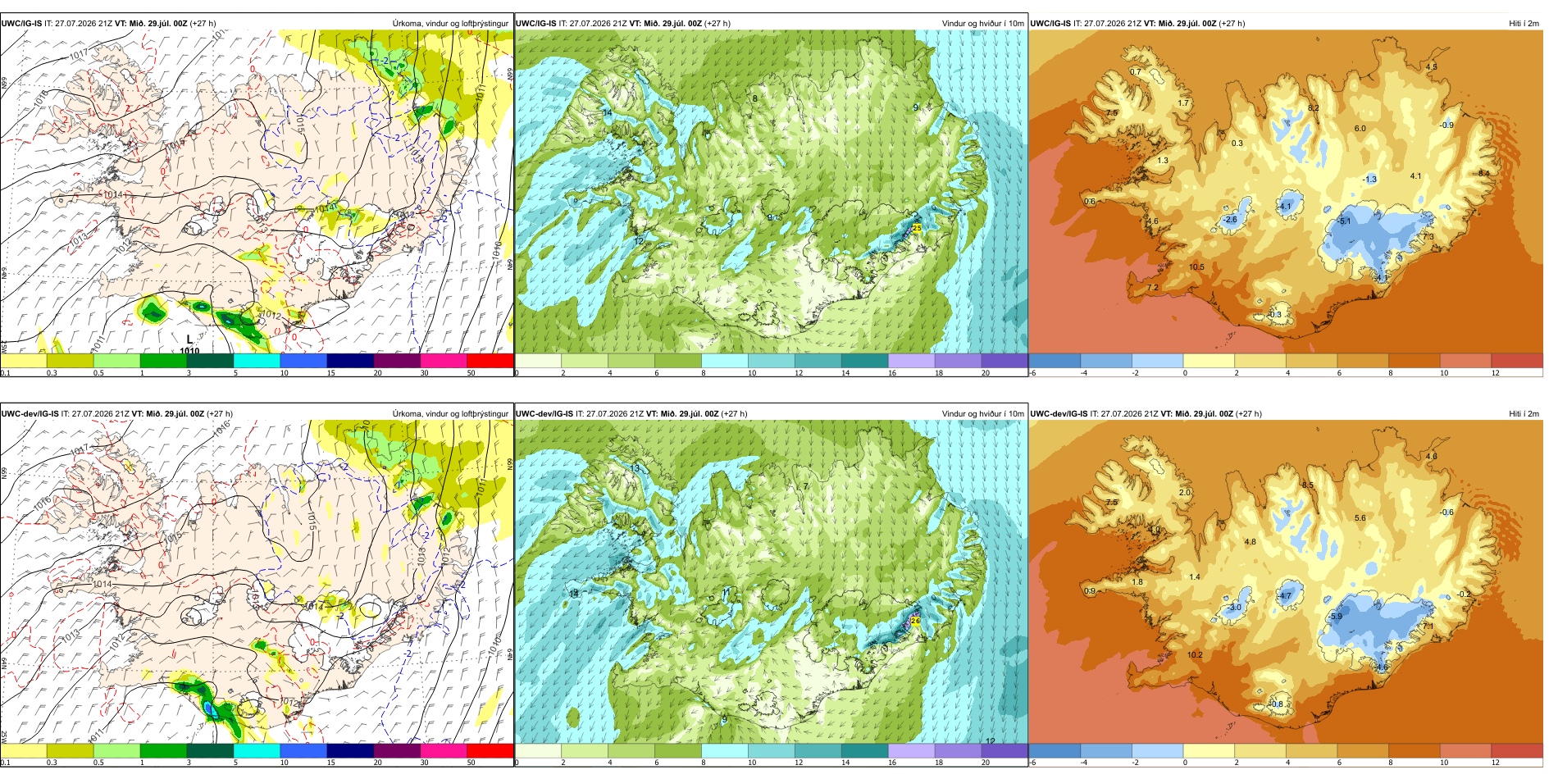This screenshot has height=779, width=1558.
Task: Click the -5.1 glacier temperature label on top map
Action: (1343, 221)
